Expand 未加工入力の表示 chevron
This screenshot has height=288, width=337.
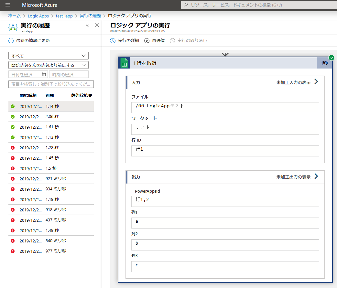tap(316, 82)
